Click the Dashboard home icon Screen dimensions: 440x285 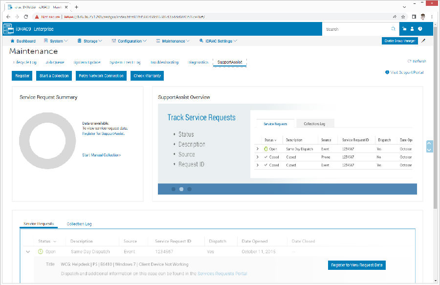coord(13,41)
